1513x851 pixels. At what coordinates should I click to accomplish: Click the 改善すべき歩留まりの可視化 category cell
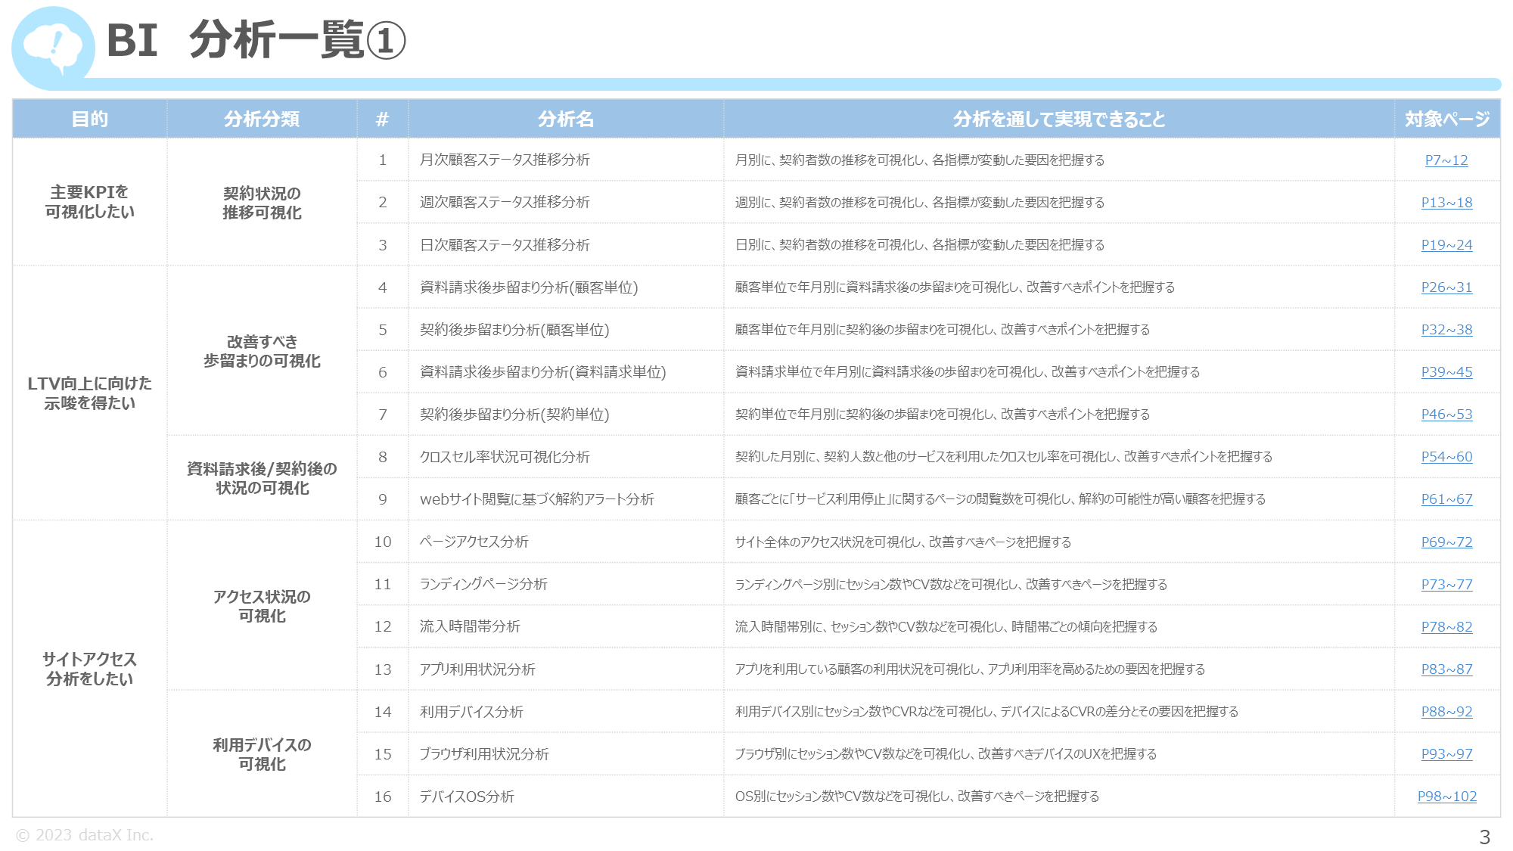262,350
